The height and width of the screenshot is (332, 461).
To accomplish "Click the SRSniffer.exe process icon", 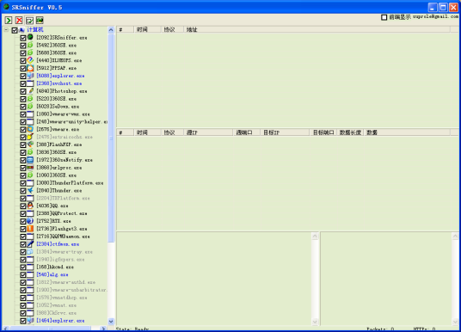I will [x=30, y=37].
